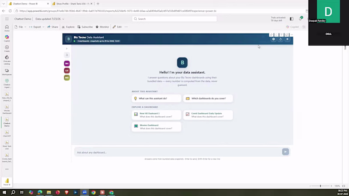
Task: Open Workspaces in the sidebar
Action: (7, 72)
